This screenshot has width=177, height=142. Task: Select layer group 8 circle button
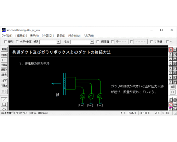(175, 100)
